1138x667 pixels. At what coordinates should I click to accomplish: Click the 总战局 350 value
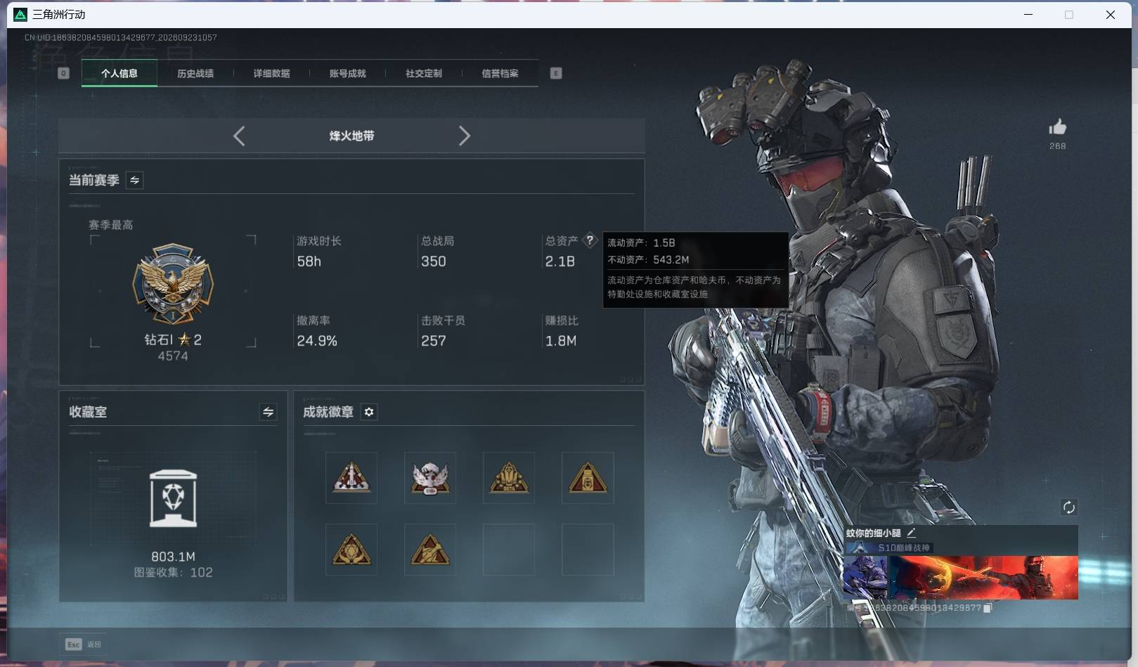[x=433, y=261]
